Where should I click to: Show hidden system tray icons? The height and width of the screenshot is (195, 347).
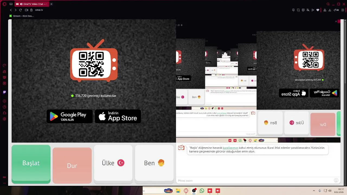(314, 191)
